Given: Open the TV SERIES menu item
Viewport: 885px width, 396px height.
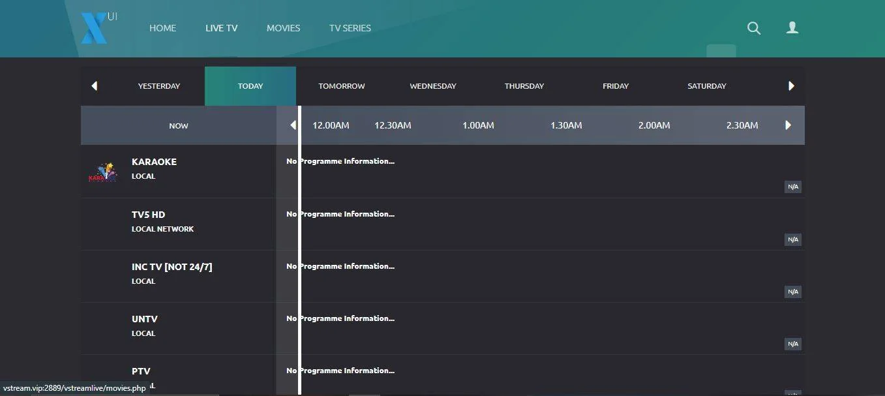Looking at the screenshot, I should (x=350, y=28).
